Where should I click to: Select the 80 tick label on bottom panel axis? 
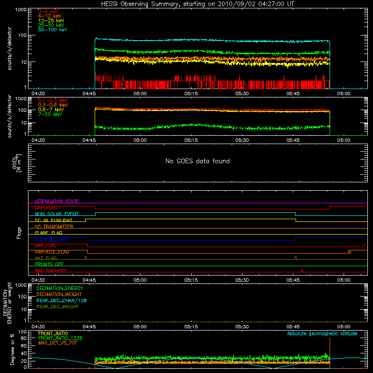point(24,338)
